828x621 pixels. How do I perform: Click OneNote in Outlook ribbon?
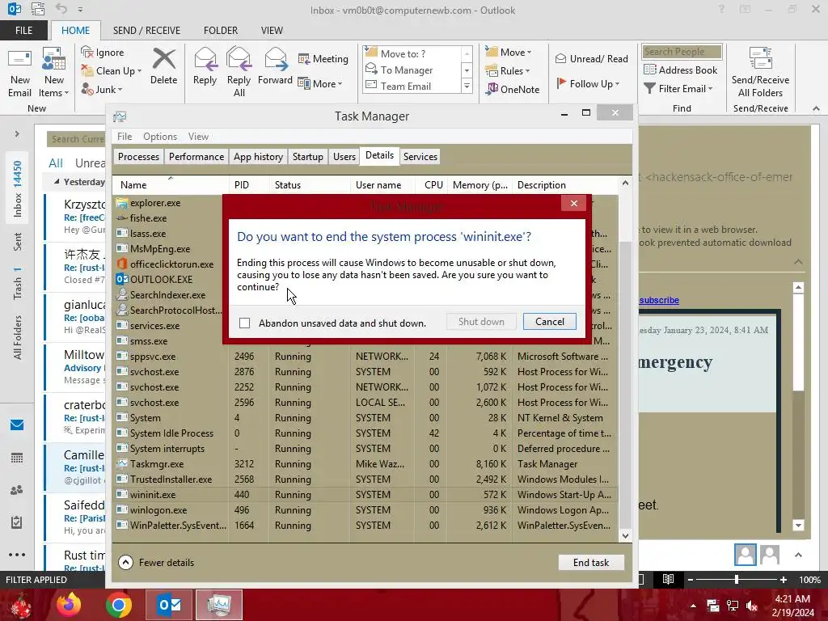(x=513, y=89)
